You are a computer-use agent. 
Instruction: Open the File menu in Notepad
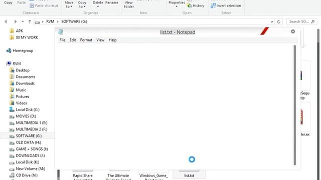click(x=62, y=40)
